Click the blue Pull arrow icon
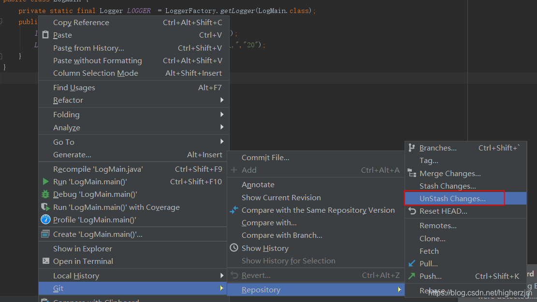This screenshot has height=302, width=537. [412, 263]
